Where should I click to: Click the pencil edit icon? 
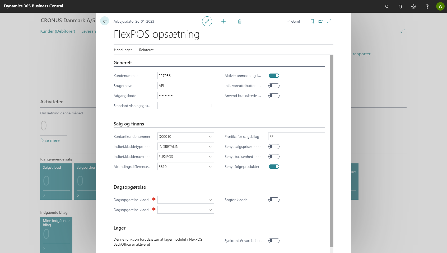coord(207,21)
